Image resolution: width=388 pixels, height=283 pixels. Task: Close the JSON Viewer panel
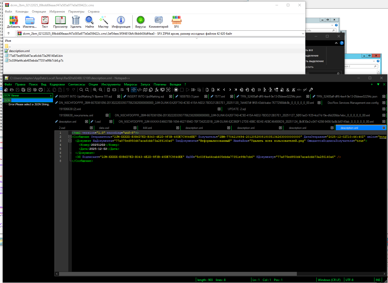pyautogui.click(x=51, y=96)
